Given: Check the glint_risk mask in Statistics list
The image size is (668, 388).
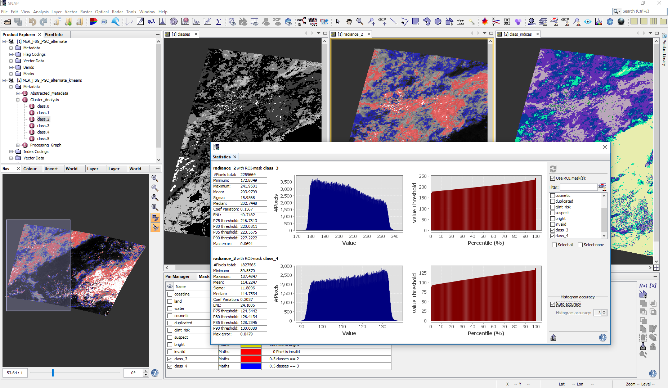Looking at the screenshot, I should tap(552, 207).
